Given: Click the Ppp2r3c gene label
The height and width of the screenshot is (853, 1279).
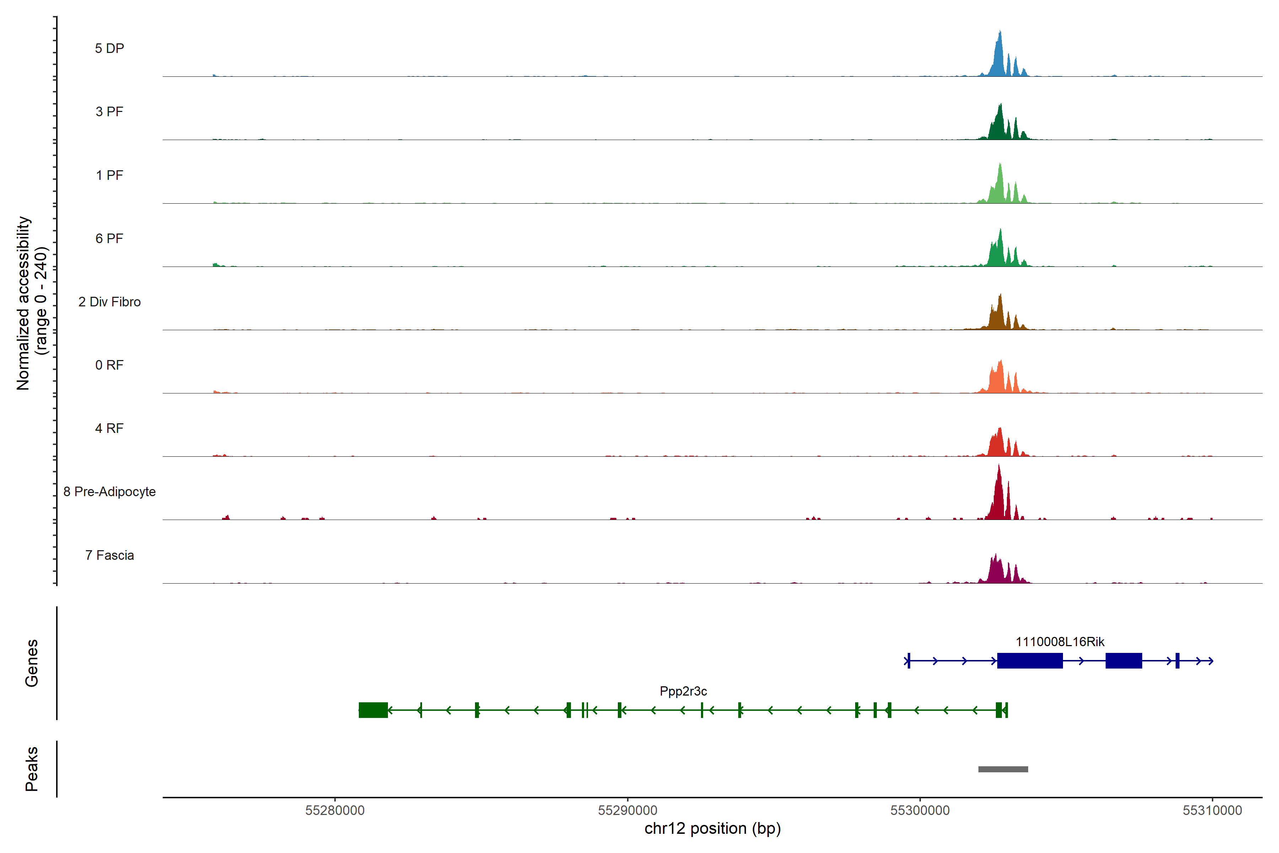Looking at the screenshot, I should [x=683, y=691].
